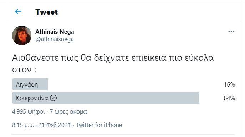Click the tweet text starting Αισθάνεστε
This screenshot has width=245, height=137.
[x=113, y=64]
